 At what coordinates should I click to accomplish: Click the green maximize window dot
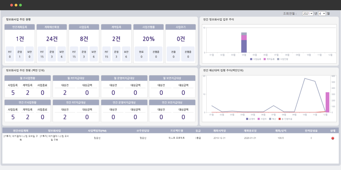click(x=20, y=5)
